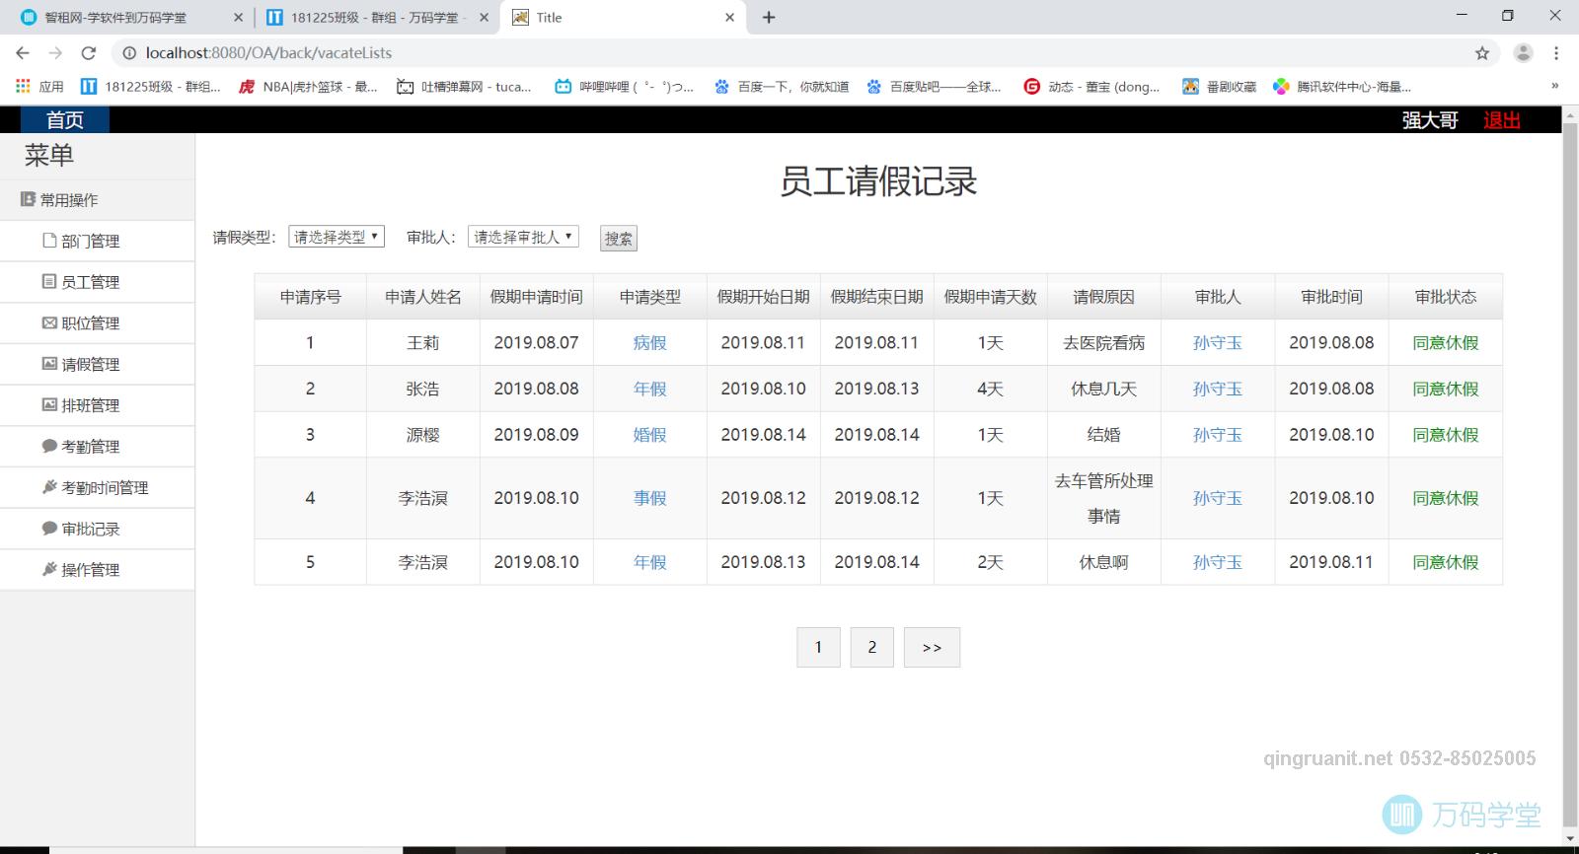Click the >> next page button
Viewport: 1579px width, 854px height.
tap(932, 647)
